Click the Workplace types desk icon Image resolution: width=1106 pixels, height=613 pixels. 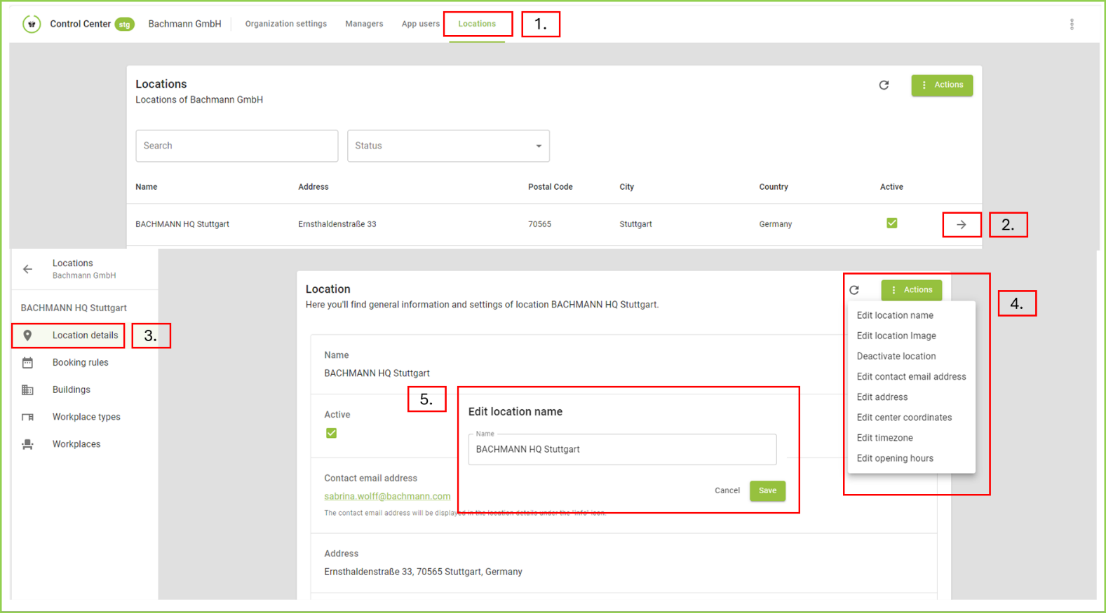click(27, 417)
